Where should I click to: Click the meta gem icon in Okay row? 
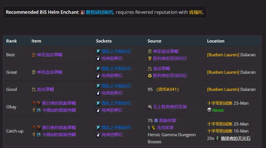click(98, 103)
